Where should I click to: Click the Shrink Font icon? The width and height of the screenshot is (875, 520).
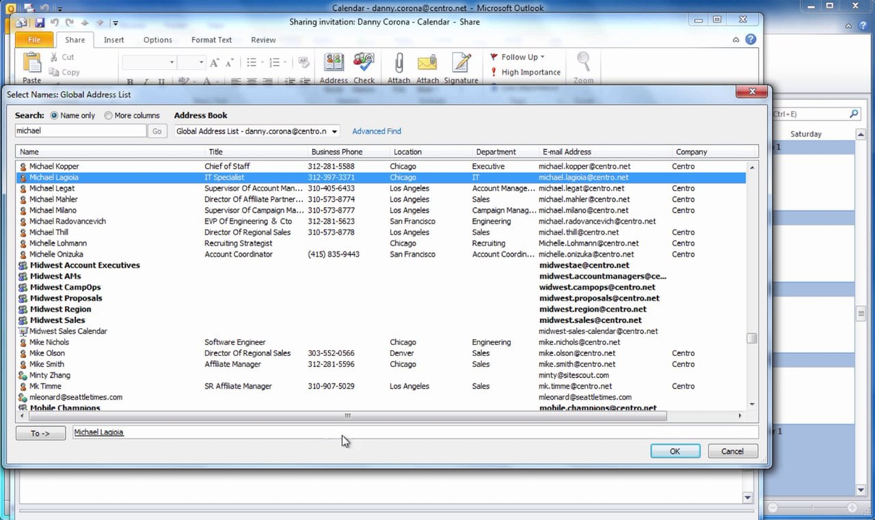228,63
